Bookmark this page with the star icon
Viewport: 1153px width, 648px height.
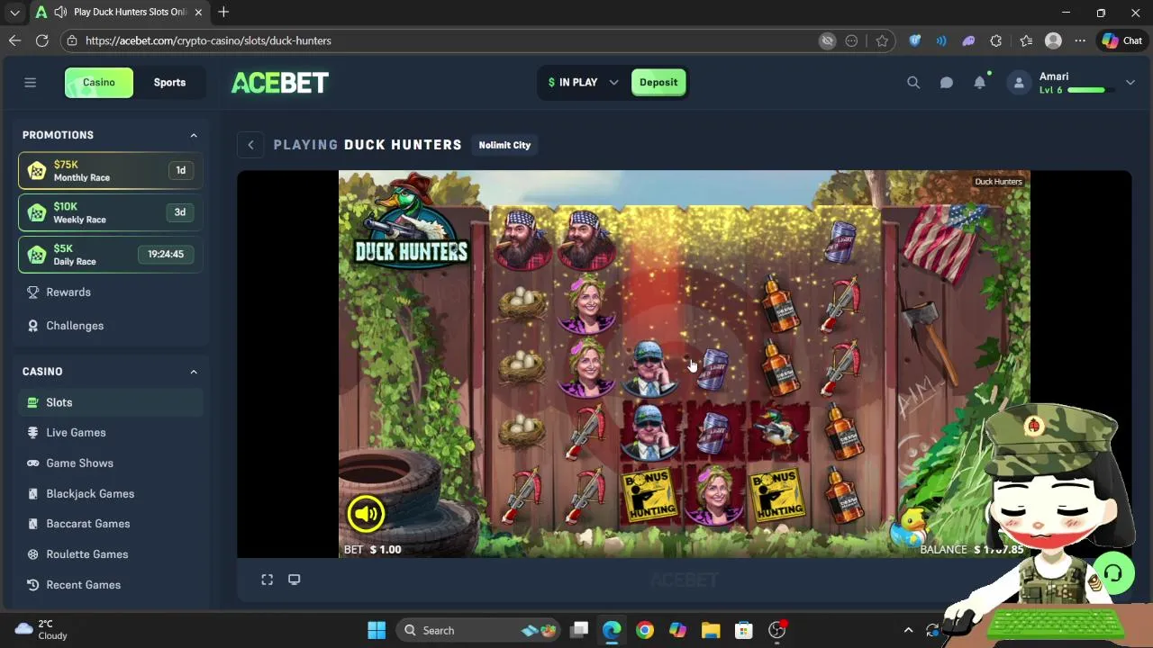point(882,40)
